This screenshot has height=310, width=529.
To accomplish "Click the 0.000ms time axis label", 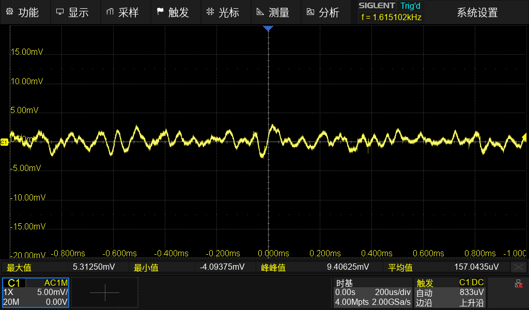I will [x=273, y=253].
